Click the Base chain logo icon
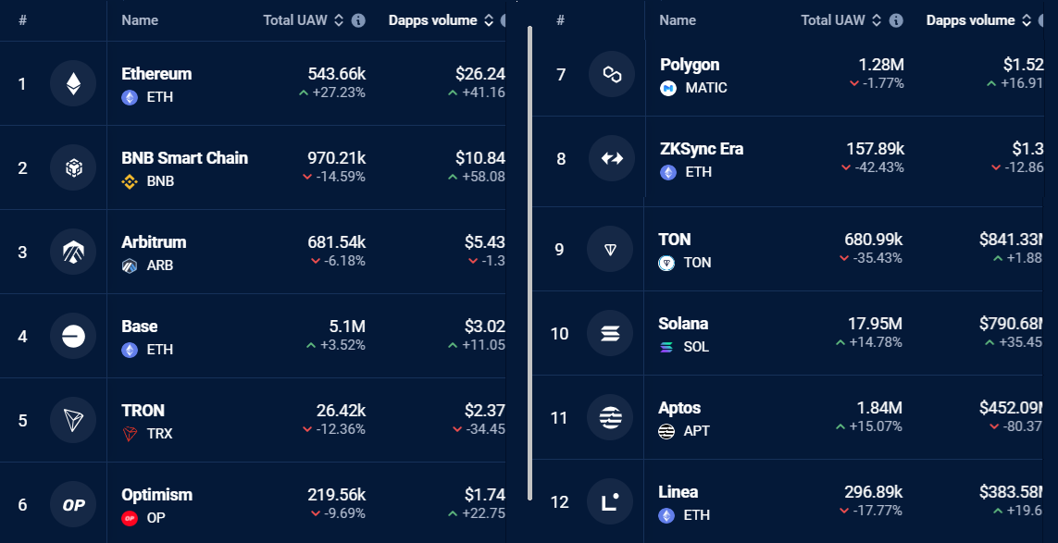This screenshot has height=543, width=1058. pyautogui.click(x=73, y=337)
